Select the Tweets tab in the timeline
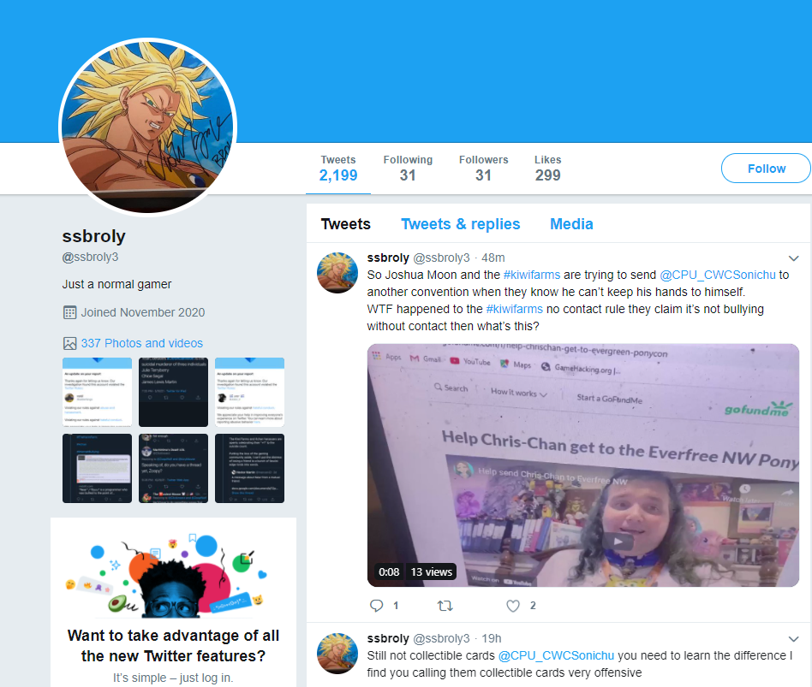812x687 pixels. [x=345, y=224]
